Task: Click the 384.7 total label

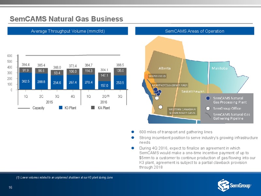Action: pyautogui.click(x=88, y=65)
